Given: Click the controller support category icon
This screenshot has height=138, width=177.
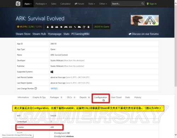Looking at the screenshot, I should tap(66, 27).
